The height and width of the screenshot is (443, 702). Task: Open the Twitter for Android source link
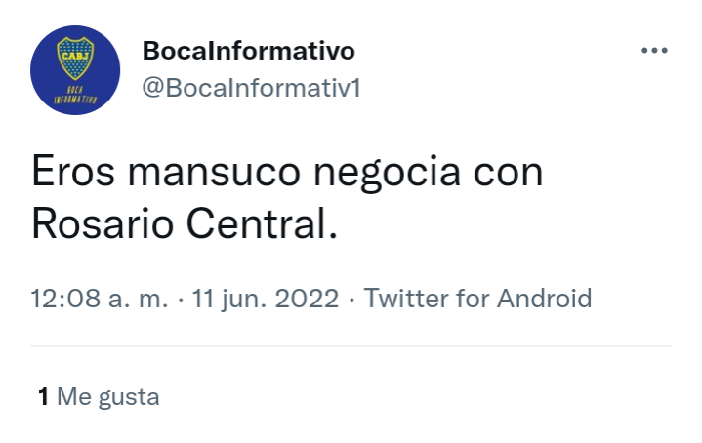point(477,299)
